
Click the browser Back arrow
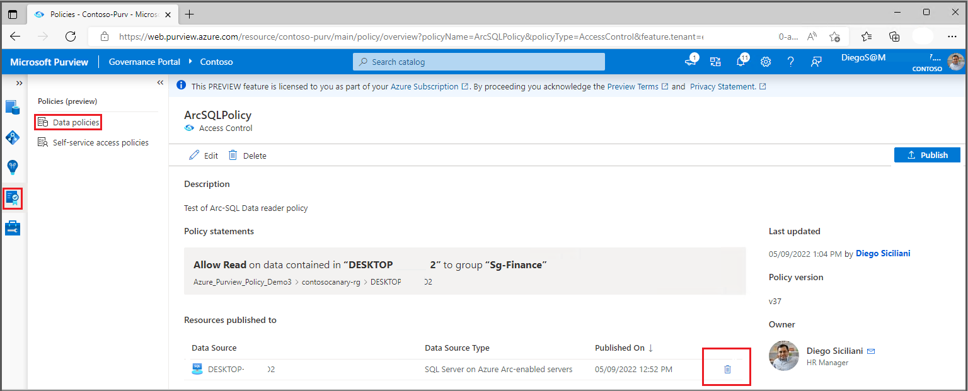point(15,37)
